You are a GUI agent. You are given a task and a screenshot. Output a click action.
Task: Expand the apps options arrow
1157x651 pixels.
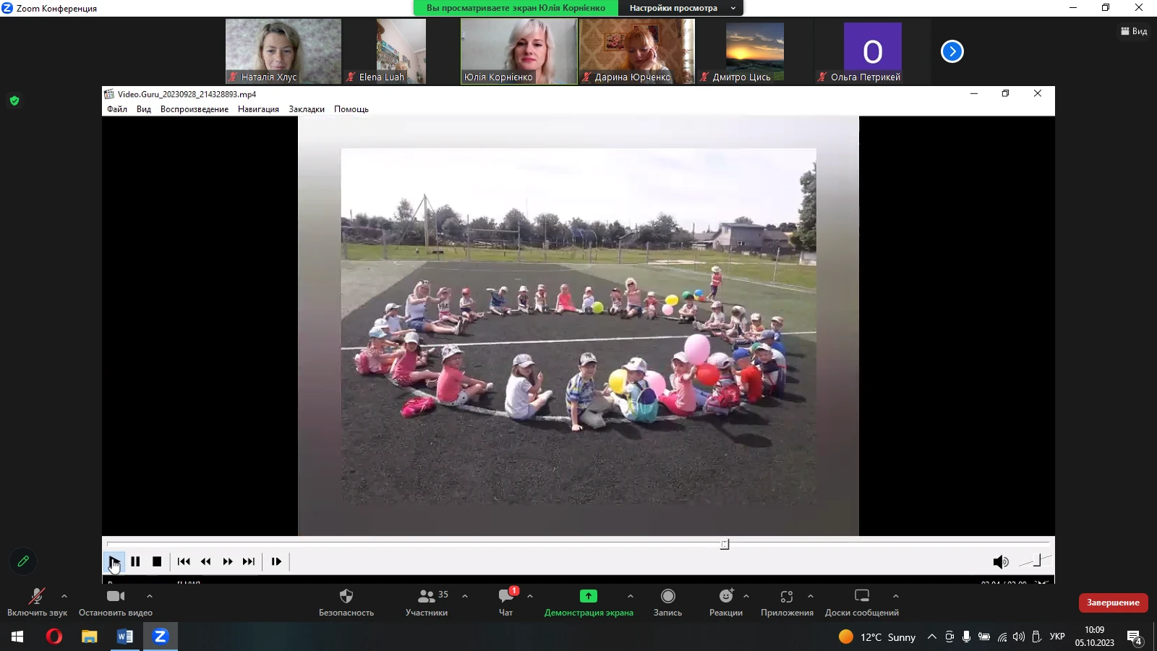point(811,596)
